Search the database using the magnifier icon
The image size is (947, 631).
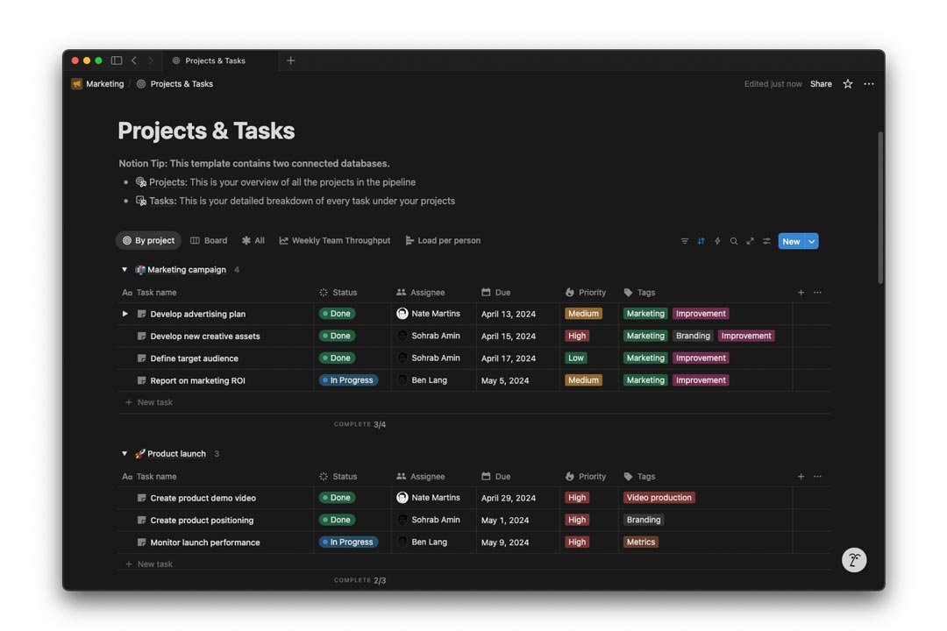(x=734, y=240)
